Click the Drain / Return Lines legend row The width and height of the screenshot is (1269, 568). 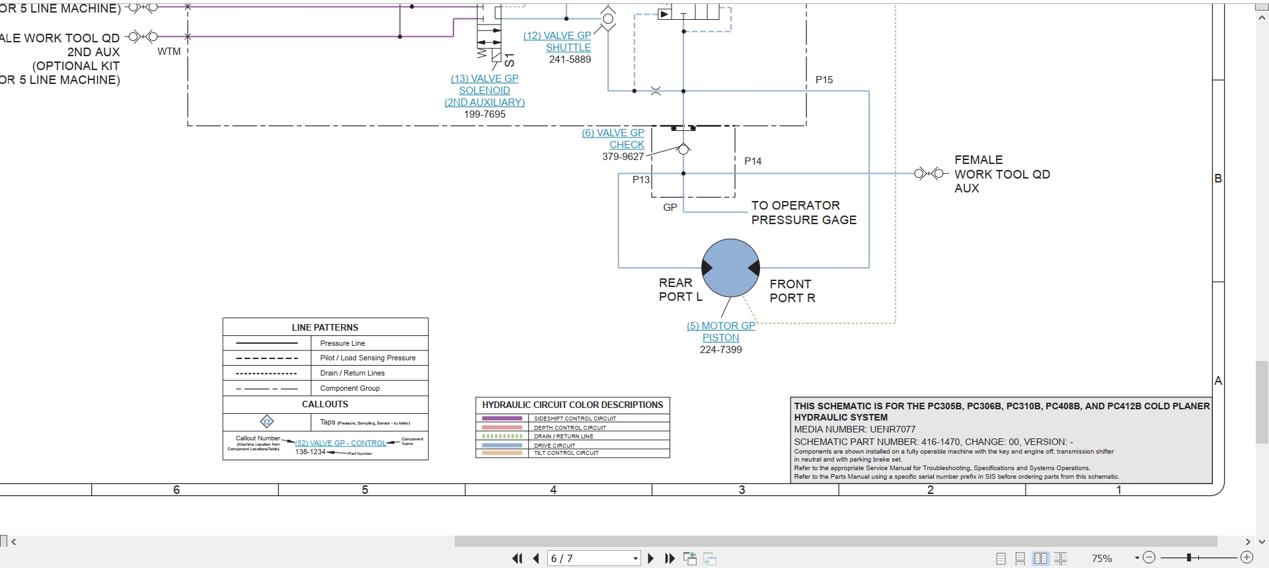[325, 374]
